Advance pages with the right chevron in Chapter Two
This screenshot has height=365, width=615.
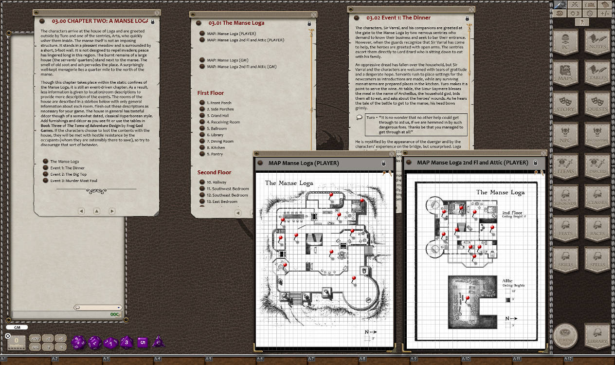[112, 210]
